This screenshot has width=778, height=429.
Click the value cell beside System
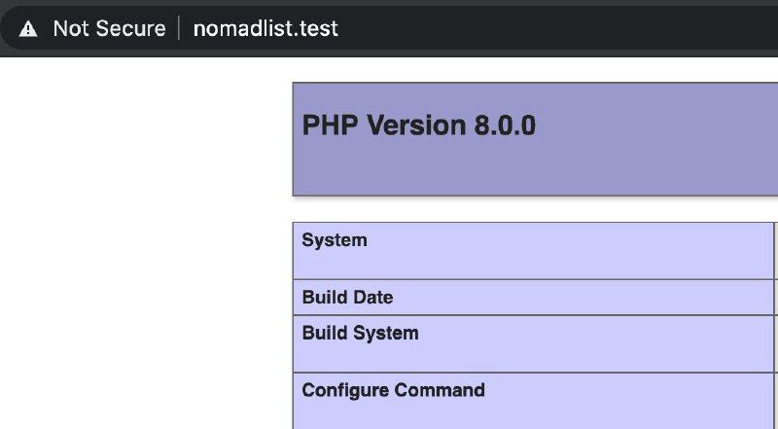tap(776, 250)
